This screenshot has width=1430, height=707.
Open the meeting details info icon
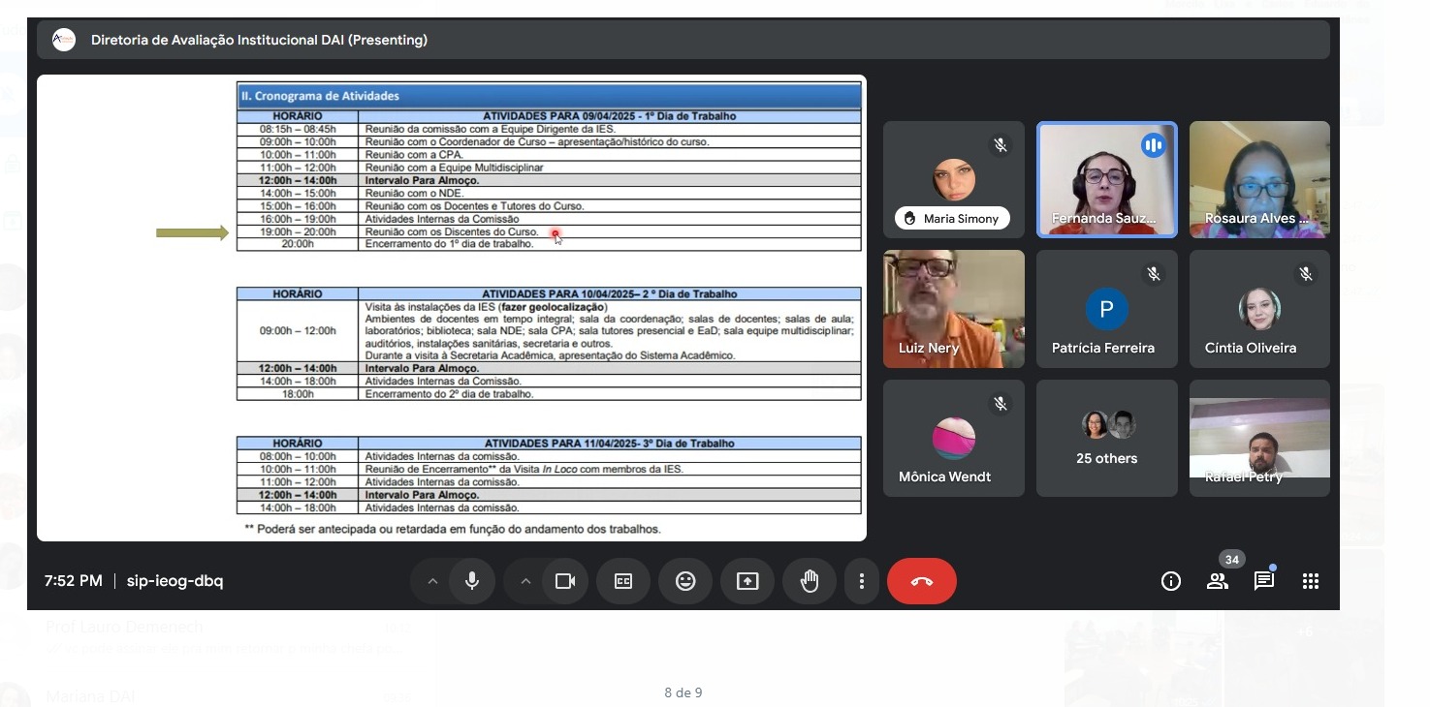1171,581
